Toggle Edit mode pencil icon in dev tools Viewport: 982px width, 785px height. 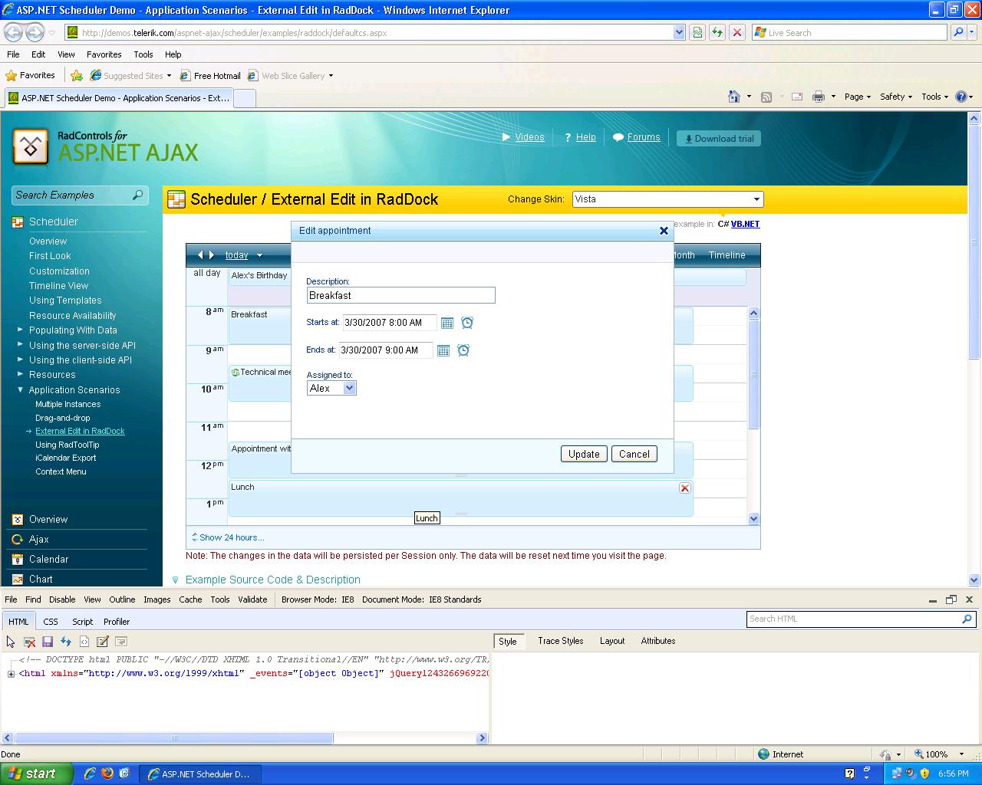(x=103, y=642)
